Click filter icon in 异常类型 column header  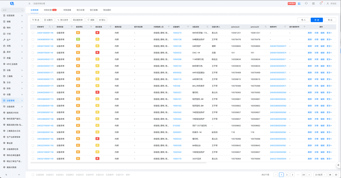click(72, 27)
